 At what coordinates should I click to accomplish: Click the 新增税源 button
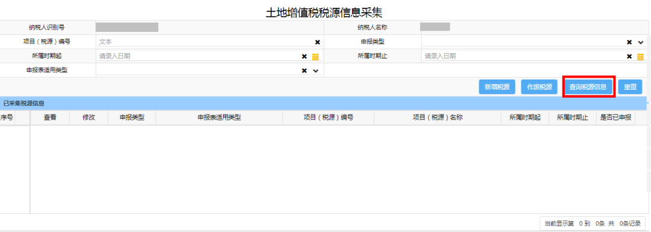(x=497, y=87)
